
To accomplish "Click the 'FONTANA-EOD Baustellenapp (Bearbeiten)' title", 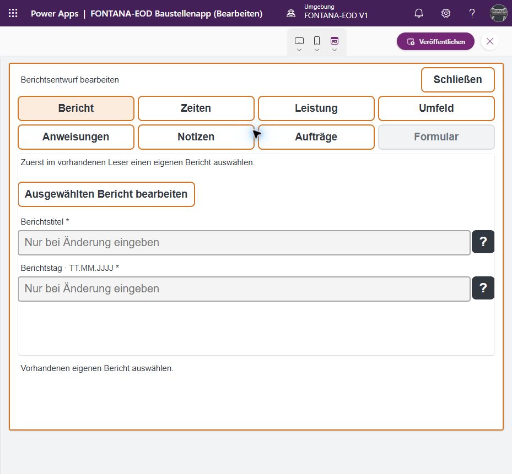I will click(x=176, y=14).
